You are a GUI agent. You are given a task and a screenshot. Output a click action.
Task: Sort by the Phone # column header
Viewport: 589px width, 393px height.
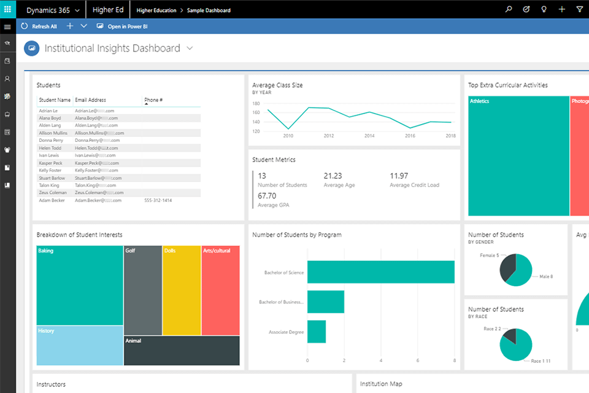pos(153,99)
